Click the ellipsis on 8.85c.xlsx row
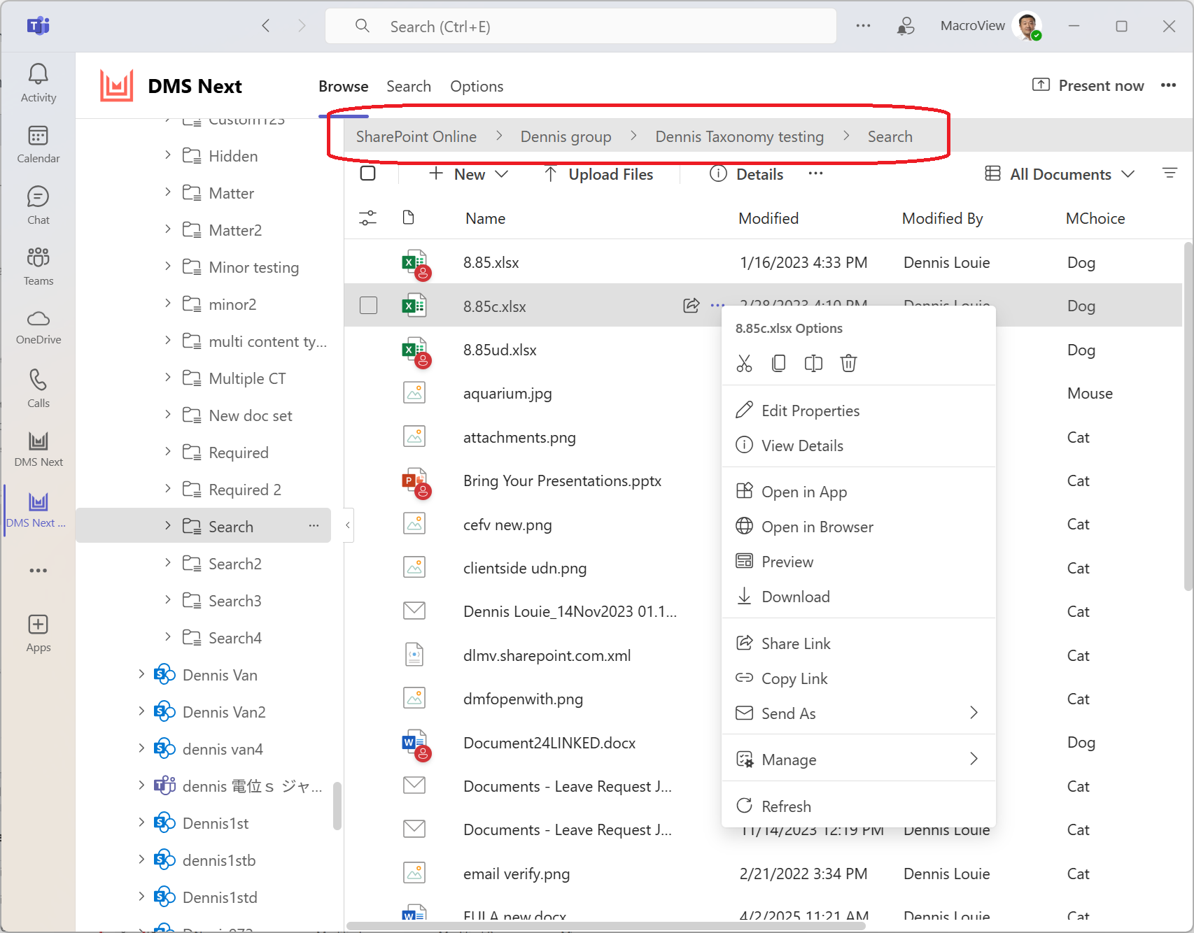The width and height of the screenshot is (1194, 933). coord(717,305)
